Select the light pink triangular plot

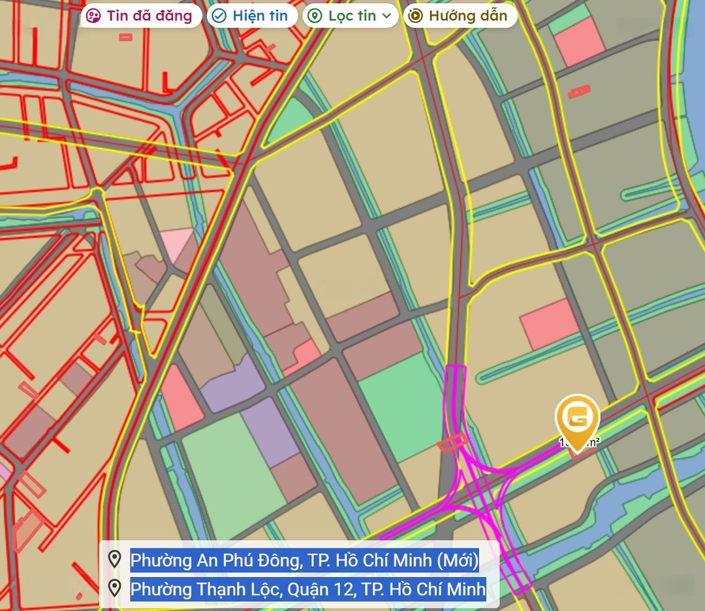[176, 242]
